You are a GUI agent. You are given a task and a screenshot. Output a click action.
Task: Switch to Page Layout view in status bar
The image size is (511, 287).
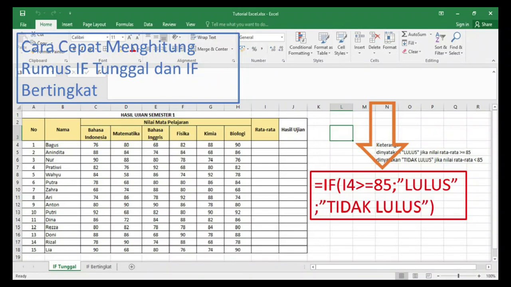tap(415, 276)
